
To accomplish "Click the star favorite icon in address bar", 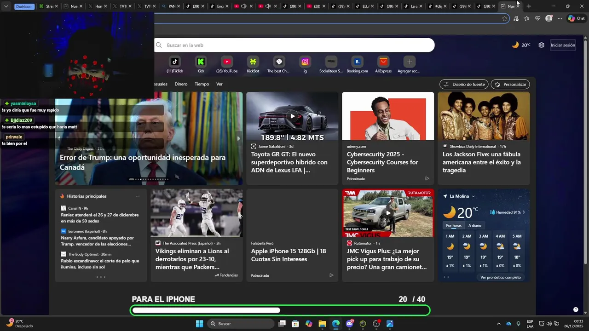I will pyautogui.click(x=505, y=18).
